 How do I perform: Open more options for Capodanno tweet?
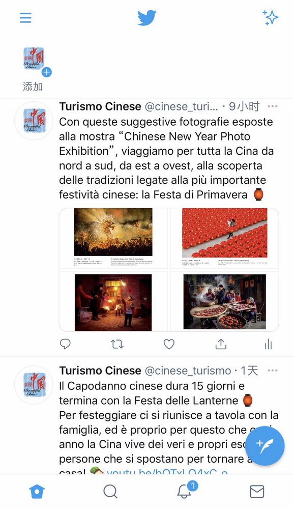pyautogui.click(x=273, y=371)
